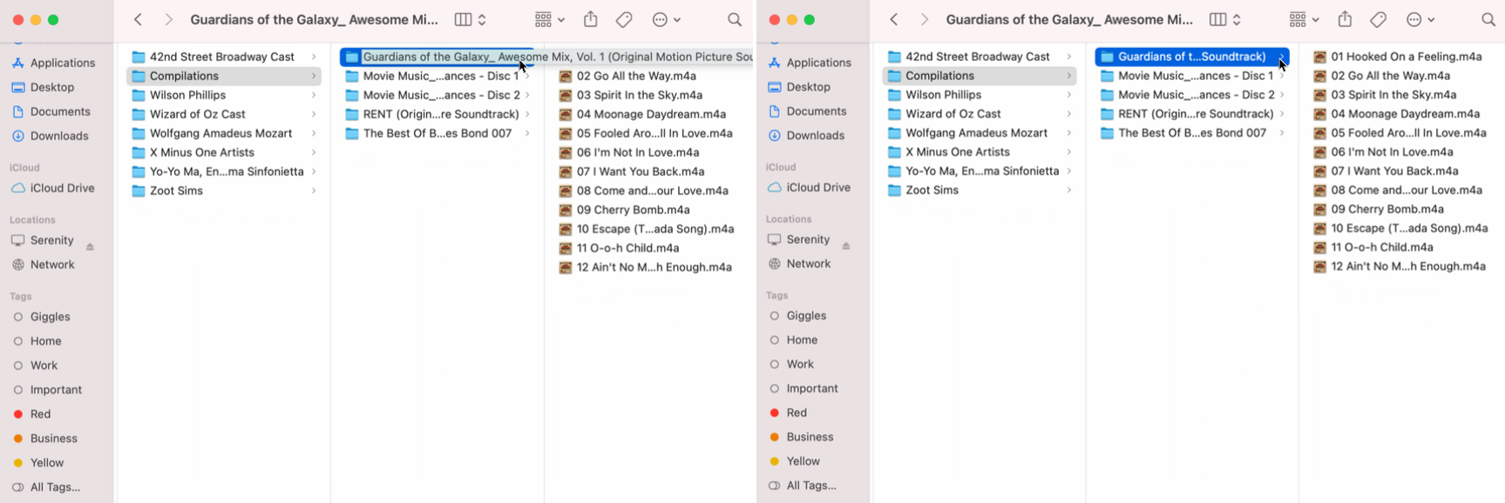Go forward in the right Finder window

(x=924, y=19)
